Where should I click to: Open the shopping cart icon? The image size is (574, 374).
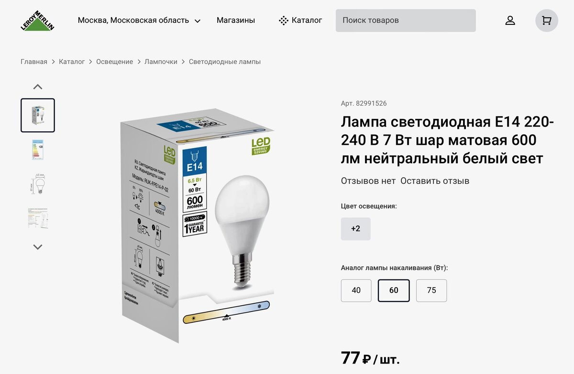point(546,21)
